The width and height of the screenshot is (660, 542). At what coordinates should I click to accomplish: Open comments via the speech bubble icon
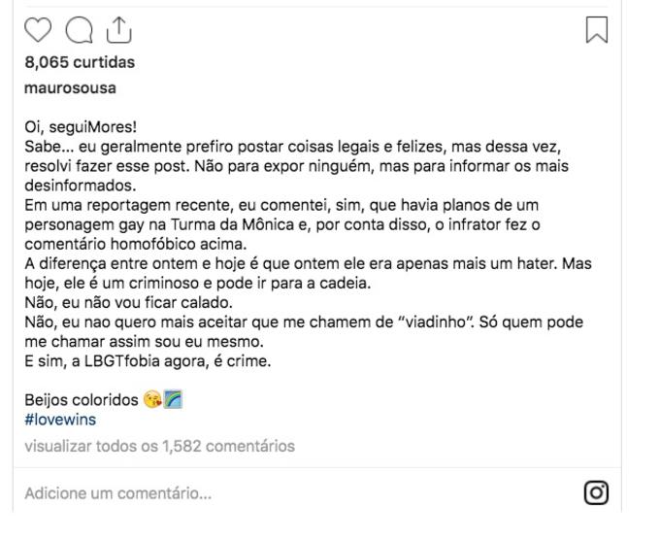78,31
